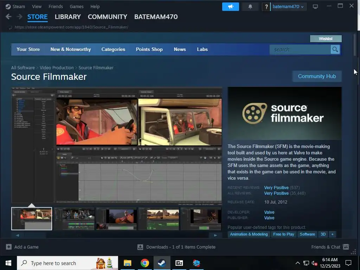Focus the store search field

300,49
